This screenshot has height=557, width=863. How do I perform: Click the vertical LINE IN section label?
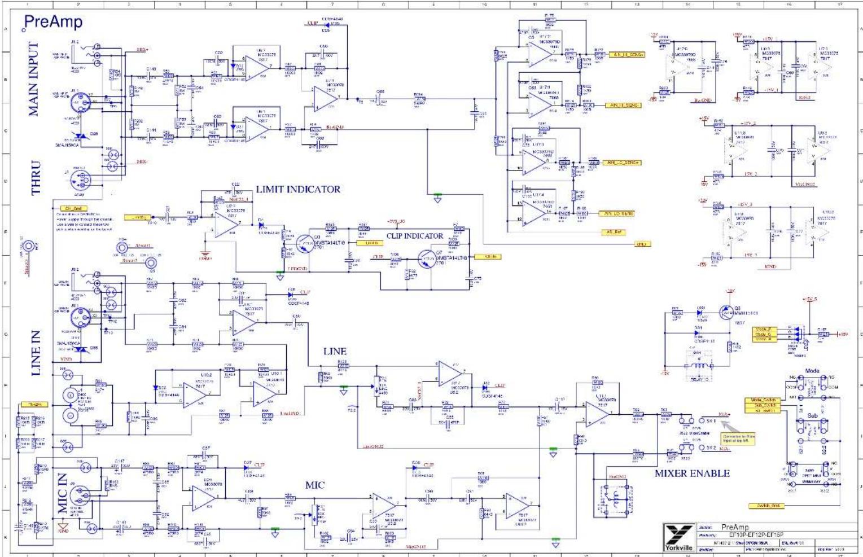[x=36, y=354]
